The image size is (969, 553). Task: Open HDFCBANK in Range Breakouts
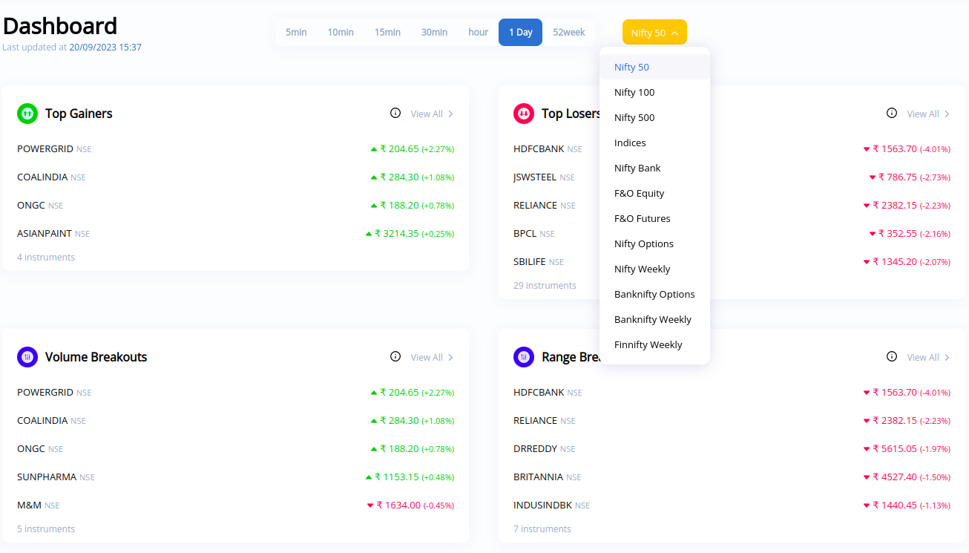click(732, 393)
